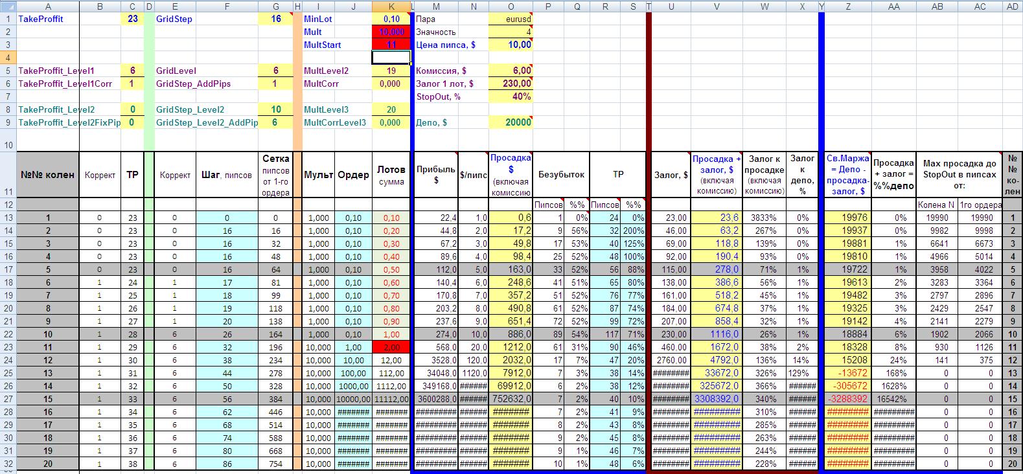This screenshot has width=1023, height=474.
Task: Select the 1го ордера subheader cell
Action: click(980, 205)
